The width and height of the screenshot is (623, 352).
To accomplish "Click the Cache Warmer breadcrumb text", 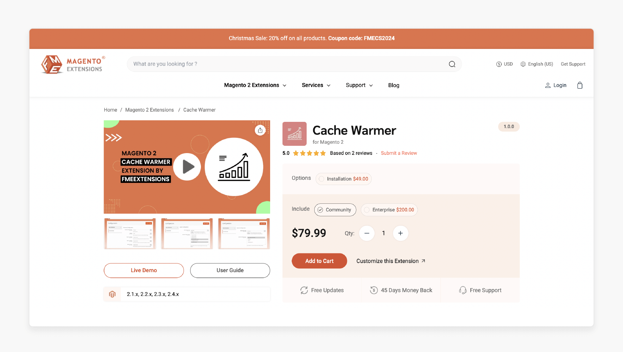I will pyautogui.click(x=199, y=110).
